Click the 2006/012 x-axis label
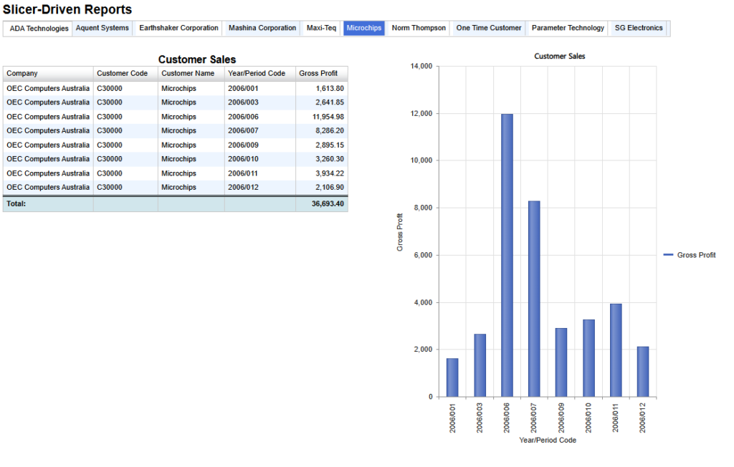Screen dimensions: 734x467 (x=643, y=418)
